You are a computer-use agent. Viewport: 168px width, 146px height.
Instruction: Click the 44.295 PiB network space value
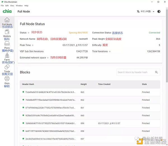(x=82, y=58)
